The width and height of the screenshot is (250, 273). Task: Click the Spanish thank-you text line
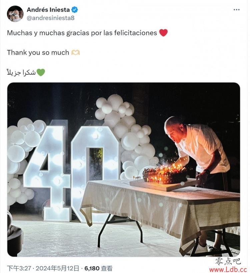pyautogui.click(x=82, y=33)
